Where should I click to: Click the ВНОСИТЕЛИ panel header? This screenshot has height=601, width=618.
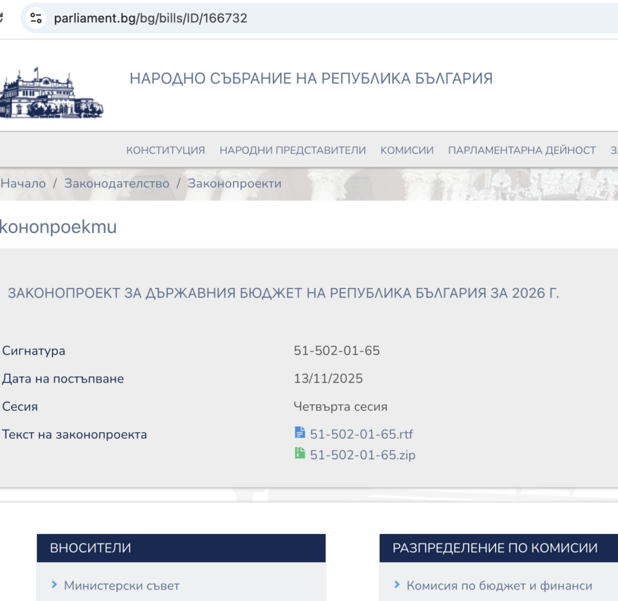point(181,548)
